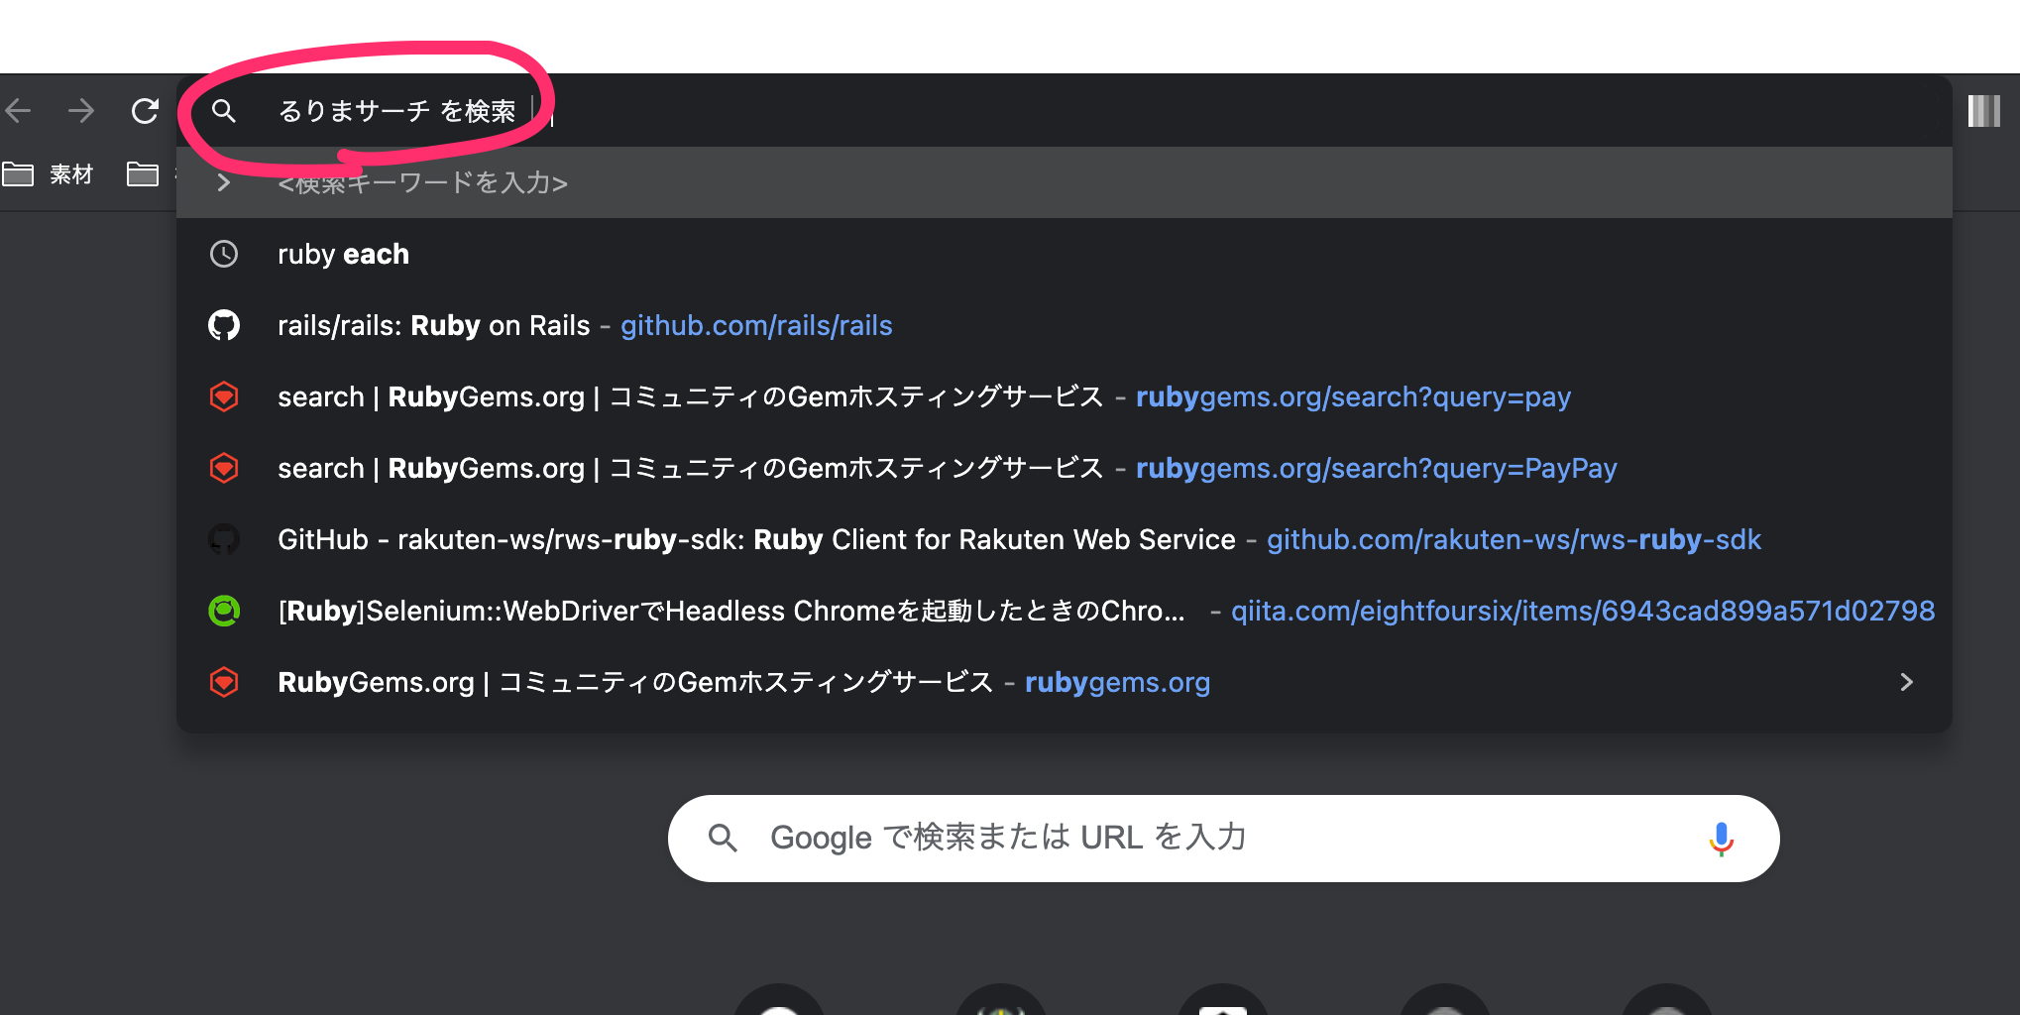Select the [Ruby]Selenium::WebDriver suggestion title
Image resolution: width=2020 pixels, height=1015 pixels.
731,611
